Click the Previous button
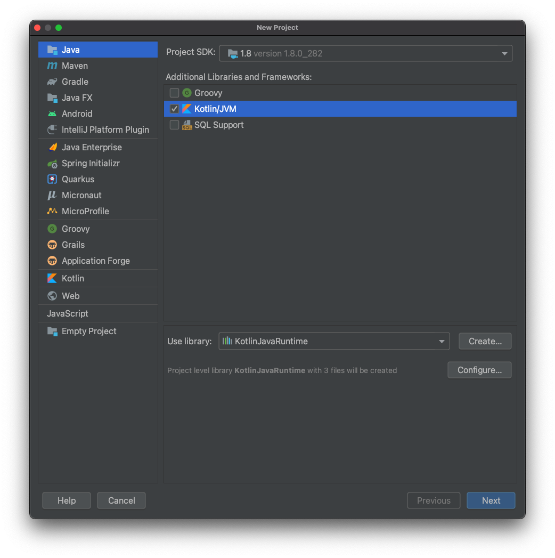This screenshot has height=558, width=555. tap(434, 500)
